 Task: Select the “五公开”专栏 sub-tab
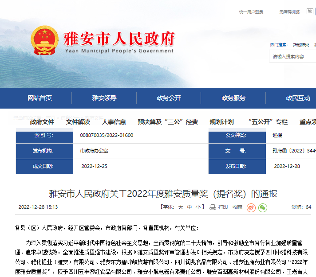coord(268,122)
